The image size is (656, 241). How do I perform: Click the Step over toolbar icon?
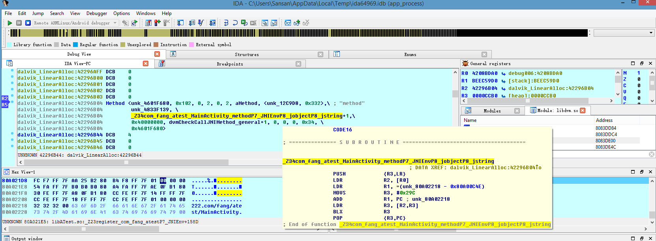(x=235, y=23)
